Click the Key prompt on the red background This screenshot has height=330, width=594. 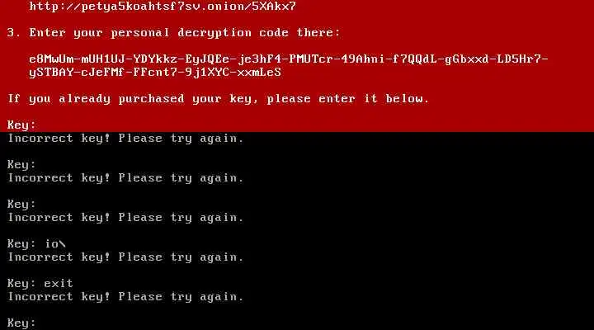point(21,125)
